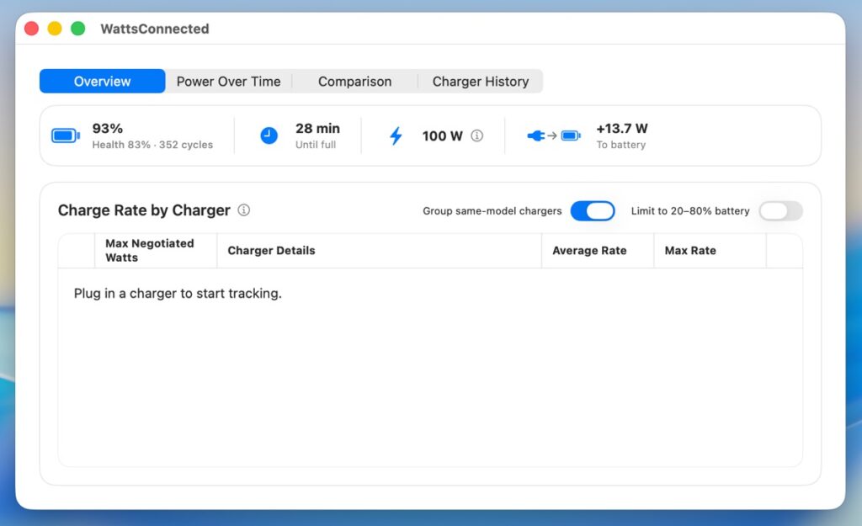Click the clock icon next to 28 min
862x526 pixels.
[x=269, y=135]
